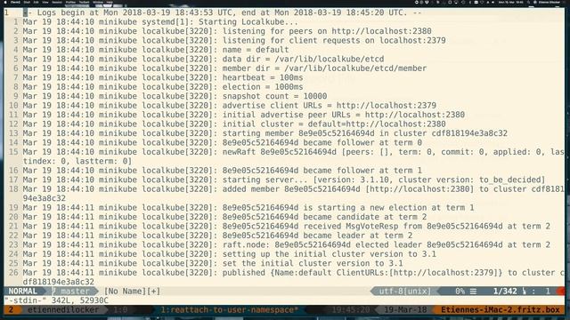Click the 0% file position indicator
570x320 pixels.
[460, 291]
